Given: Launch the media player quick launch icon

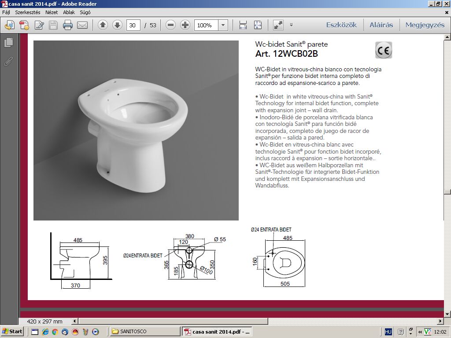Looking at the screenshot, I should [95, 332].
